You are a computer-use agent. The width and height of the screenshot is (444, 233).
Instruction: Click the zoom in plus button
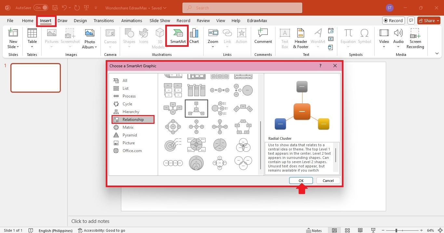point(422,230)
